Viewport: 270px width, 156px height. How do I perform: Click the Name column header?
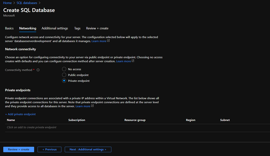coord(11,120)
